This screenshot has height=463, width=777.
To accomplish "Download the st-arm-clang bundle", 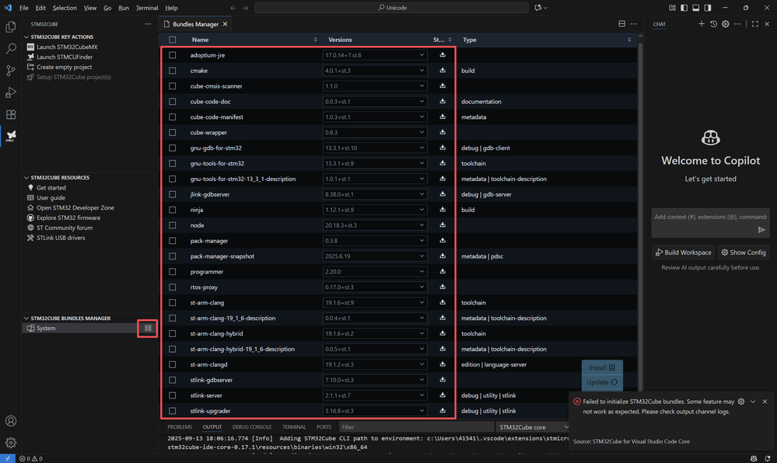I will [443, 302].
